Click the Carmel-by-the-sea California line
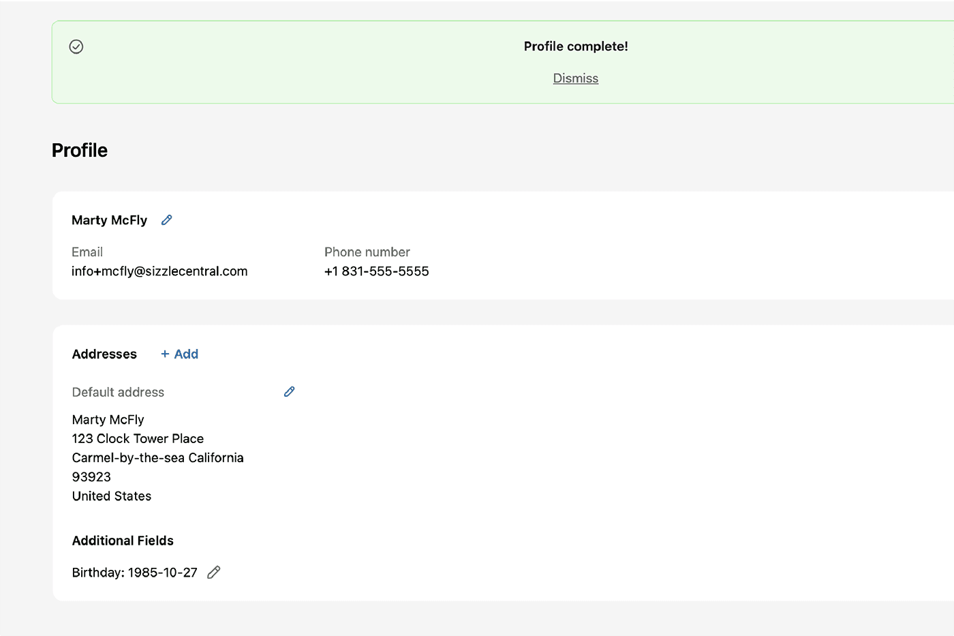The width and height of the screenshot is (954, 636). [x=157, y=457]
